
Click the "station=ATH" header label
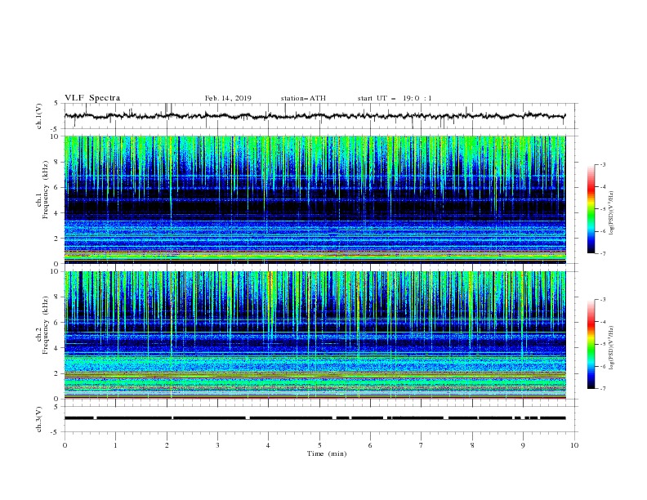pyautogui.click(x=303, y=98)
